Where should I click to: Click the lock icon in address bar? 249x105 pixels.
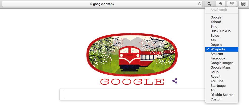click(x=91, y=4)
